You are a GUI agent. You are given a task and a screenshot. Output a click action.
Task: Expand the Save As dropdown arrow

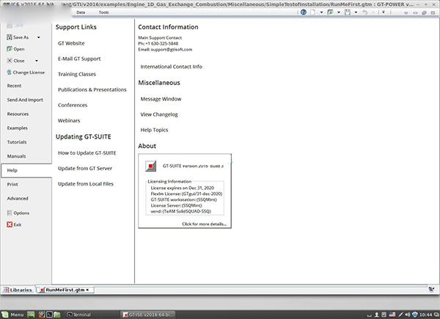pos(38,37)
